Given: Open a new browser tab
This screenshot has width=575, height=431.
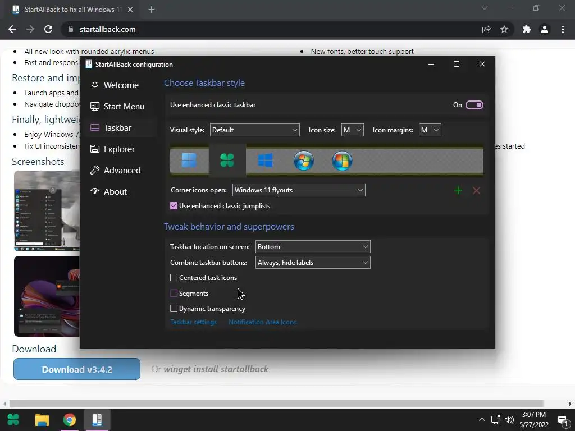Looking at the screenshot, I should click(152, 10).
